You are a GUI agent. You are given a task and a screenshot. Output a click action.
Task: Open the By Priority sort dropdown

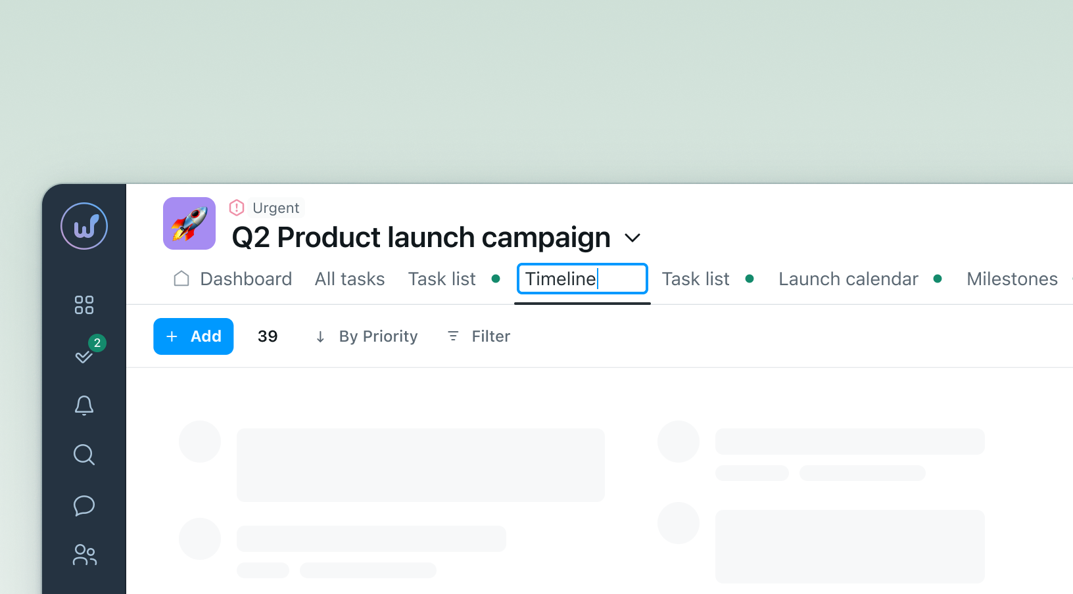click(x=367, y=336)
